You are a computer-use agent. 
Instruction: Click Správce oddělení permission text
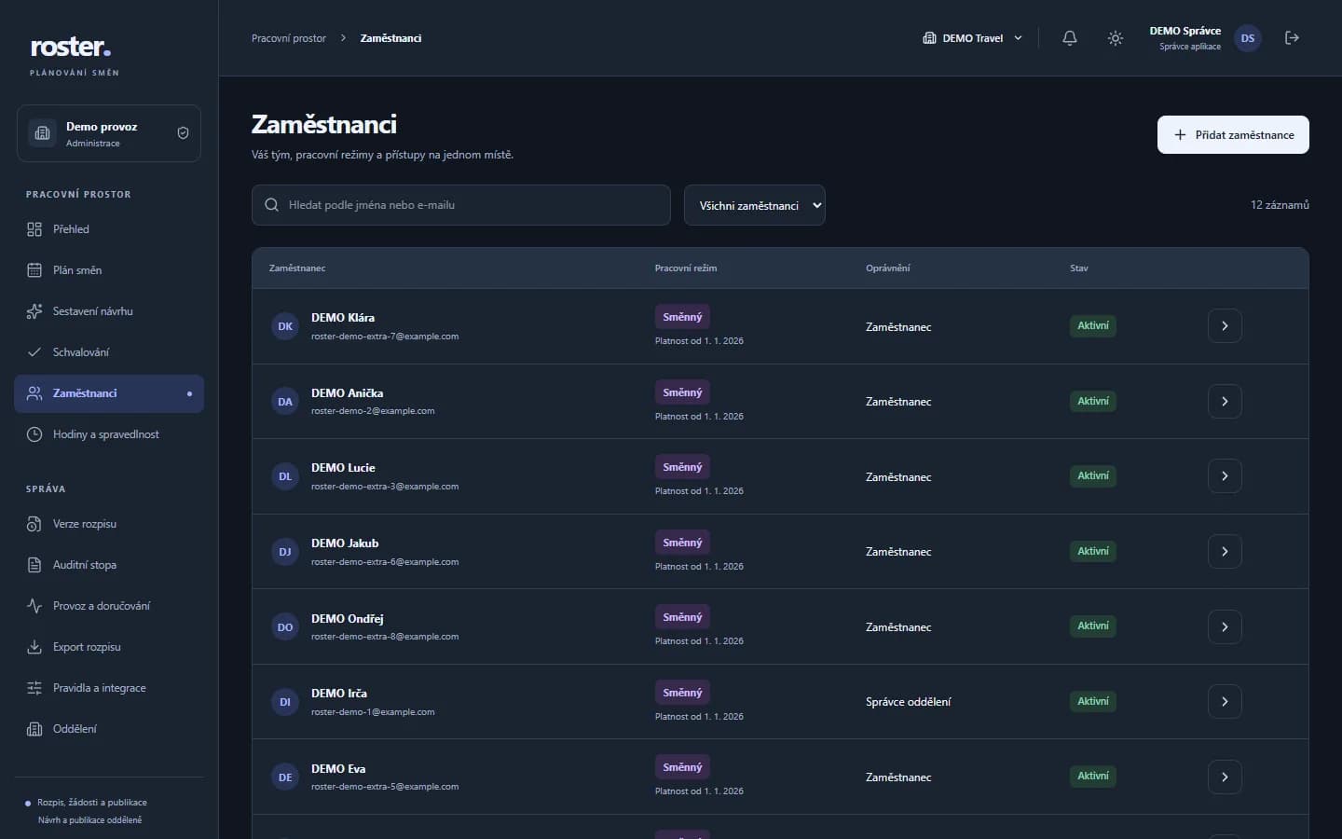pyautogui.click(x=908, y=702)
